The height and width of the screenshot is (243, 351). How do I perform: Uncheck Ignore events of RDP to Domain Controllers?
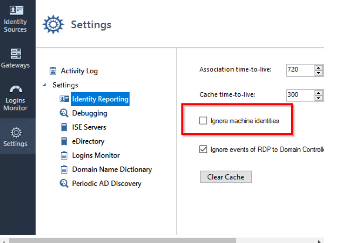pos(203,149)
